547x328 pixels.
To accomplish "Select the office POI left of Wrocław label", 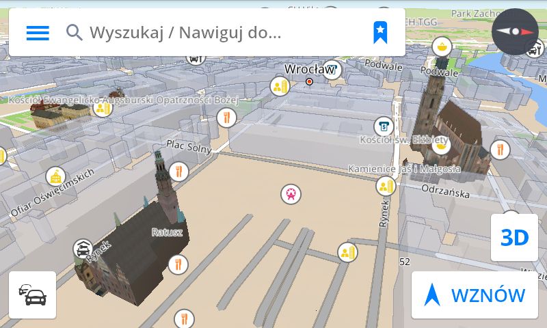I will coord(280,86).
